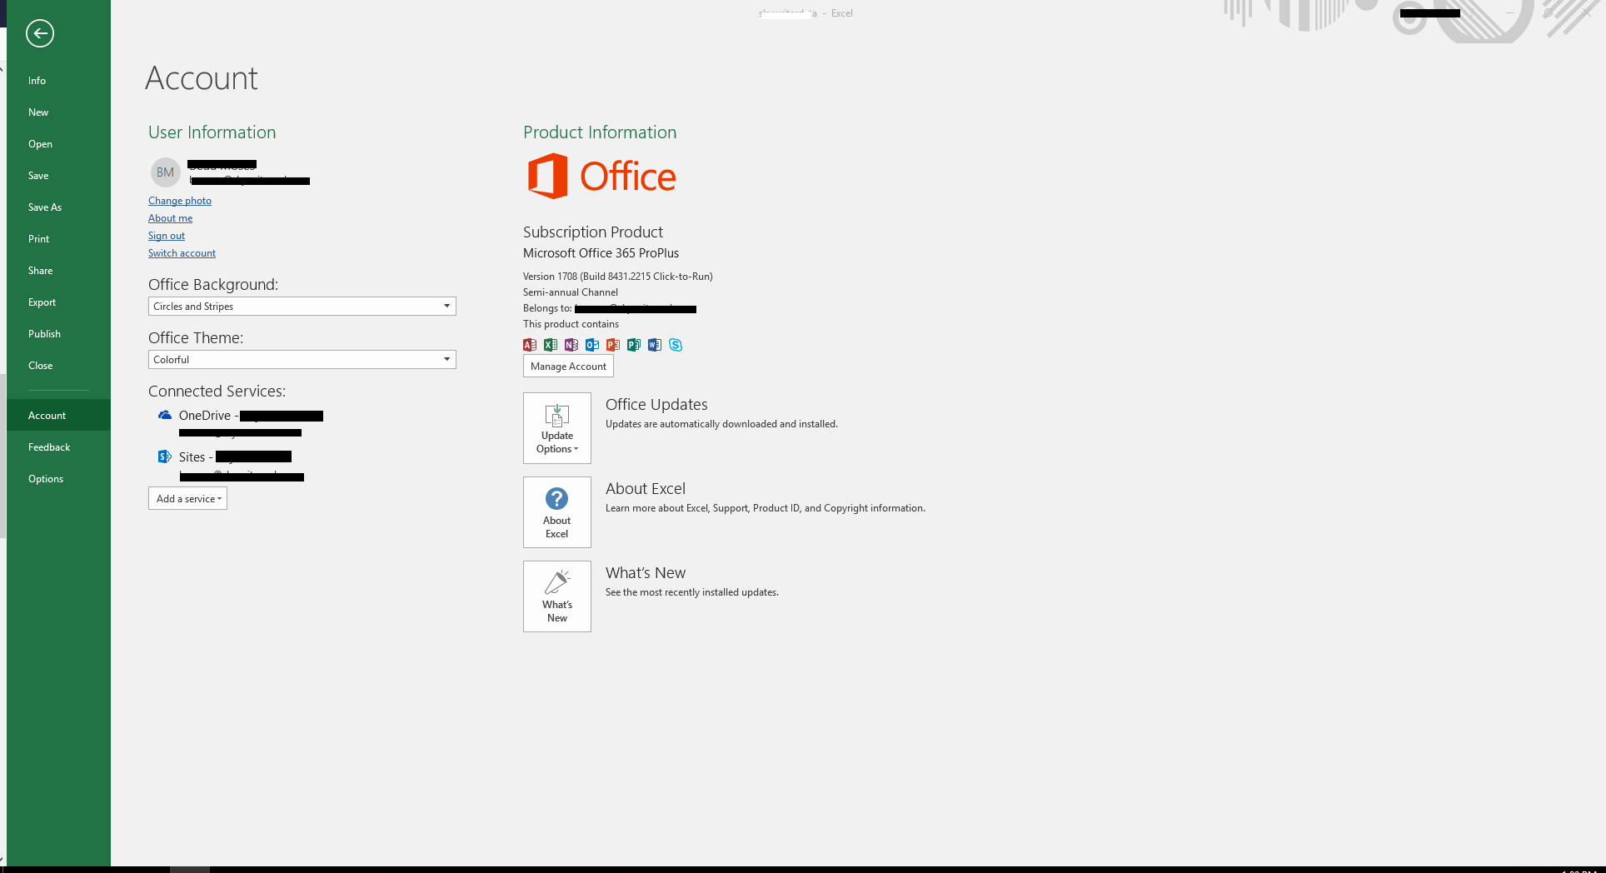Open the Office Background dropdown

tap(302, 307)
